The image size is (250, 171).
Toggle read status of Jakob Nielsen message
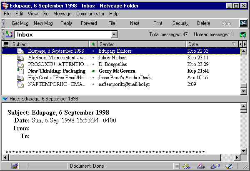pos(93,58)
